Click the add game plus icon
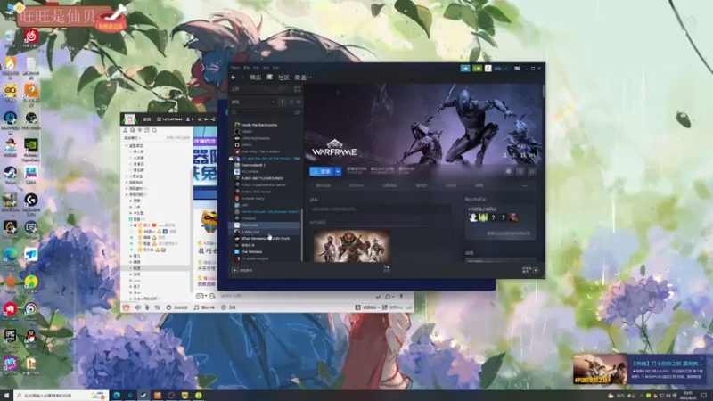The image size is (713, 401). coord(234,270)
